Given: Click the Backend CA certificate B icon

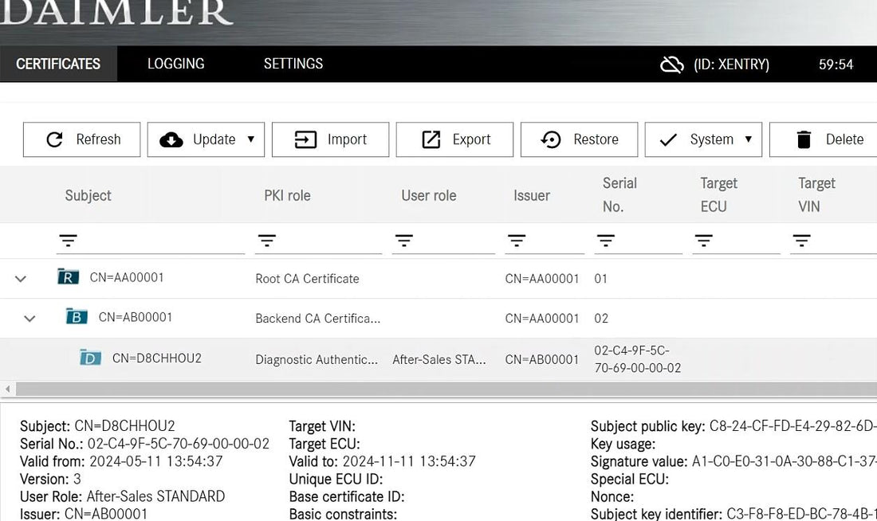Looking at the screenshot, I should 77,317.
